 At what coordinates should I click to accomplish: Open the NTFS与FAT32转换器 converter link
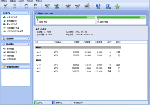pos(14,31)
